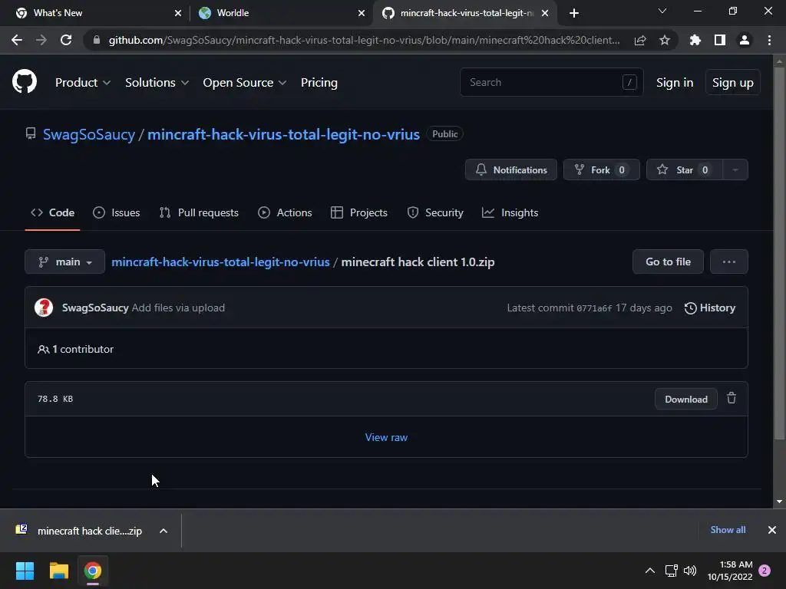
Task: Click the browser back arrow
Action: [17, 40]
